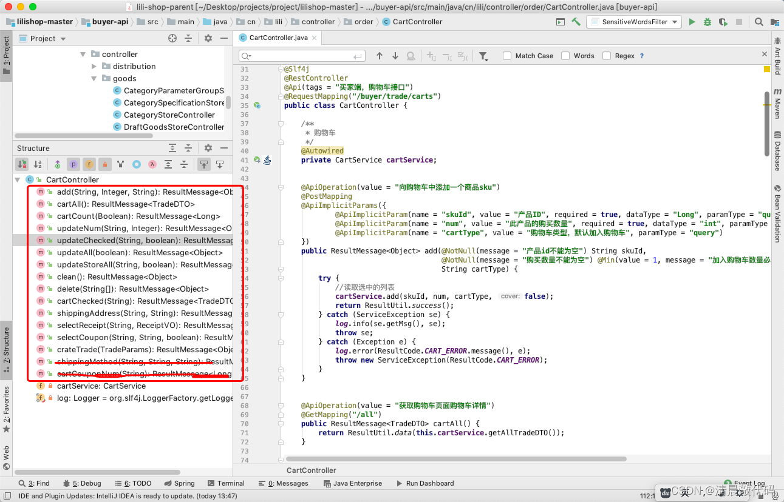Open the SensitiveWordsFilter run configuration dropdown

point(634,22)
